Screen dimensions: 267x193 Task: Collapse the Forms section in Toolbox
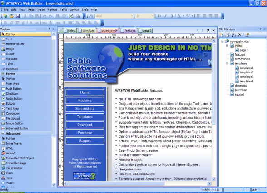pyautogui.click(x=3, y=74)
